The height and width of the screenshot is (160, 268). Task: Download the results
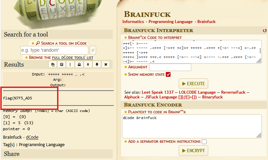tap(88, 65)
